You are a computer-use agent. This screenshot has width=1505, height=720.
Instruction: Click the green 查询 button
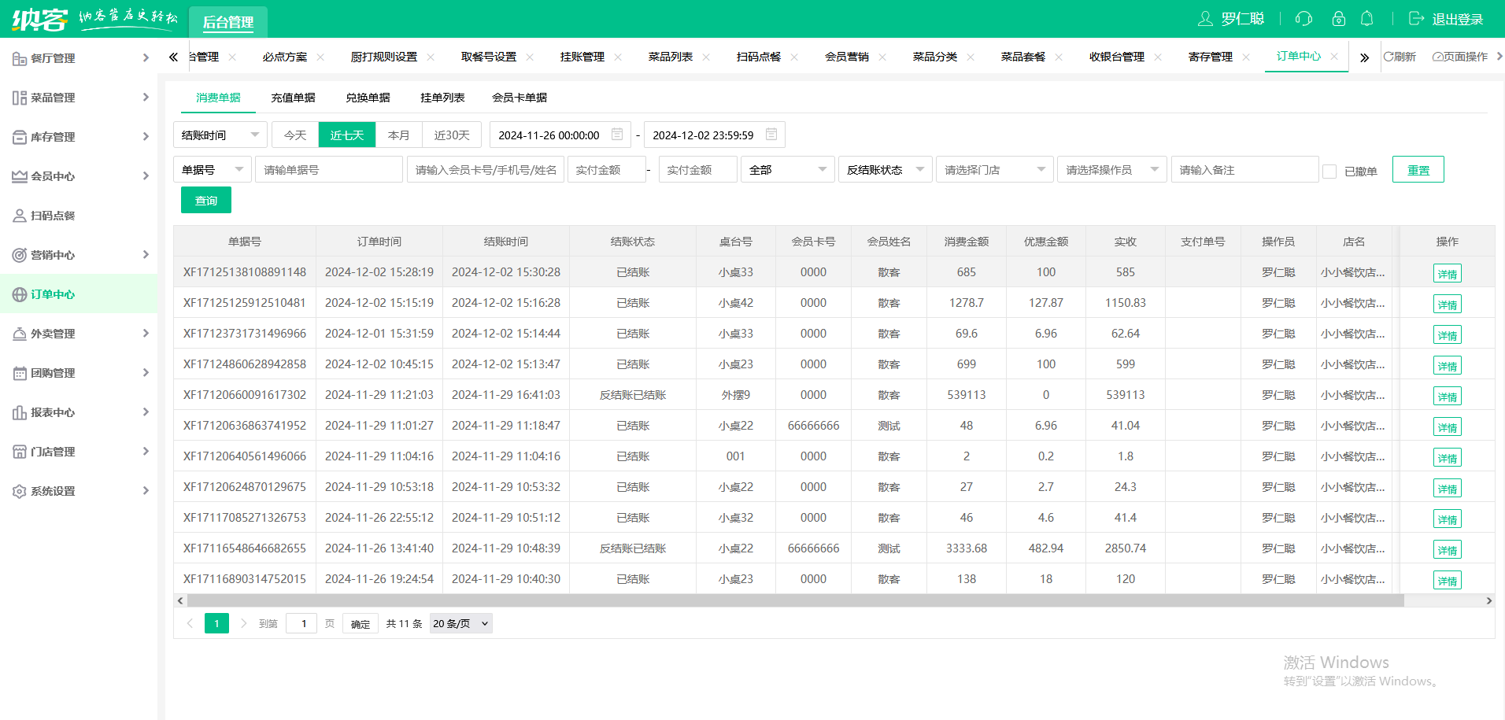[x=206, y=201]
